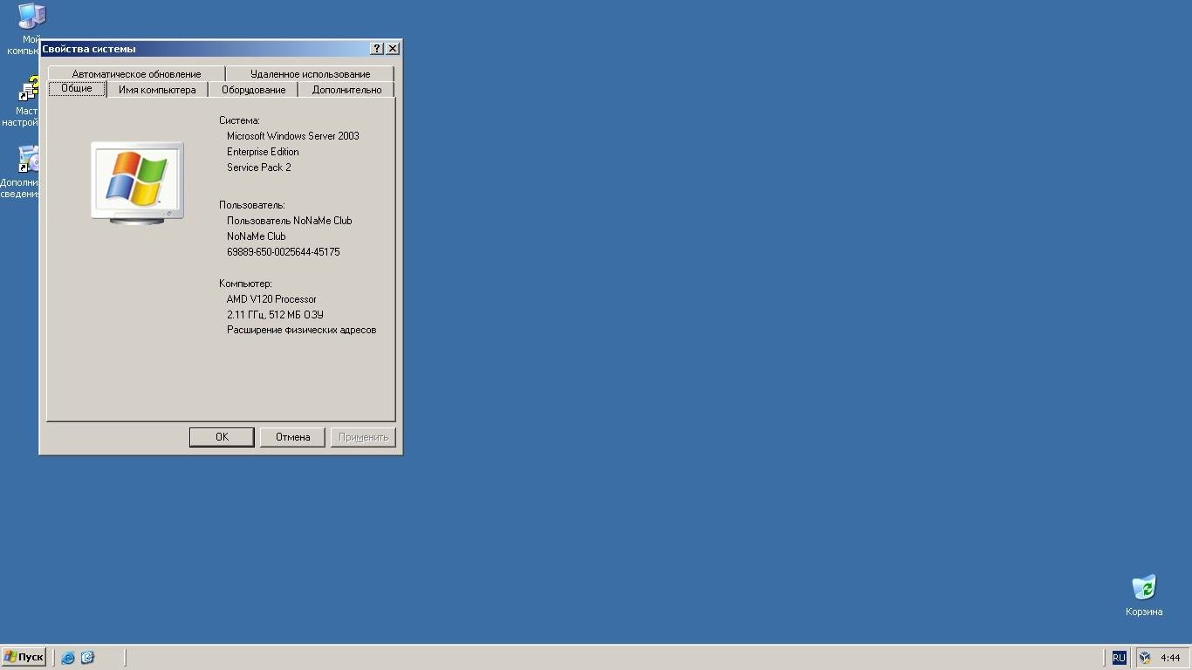The height and width of the screenshot is (670, 1192).
Task: Click the second quick launch icon beside Internet Explorer
Action: [x=87, y=658]
